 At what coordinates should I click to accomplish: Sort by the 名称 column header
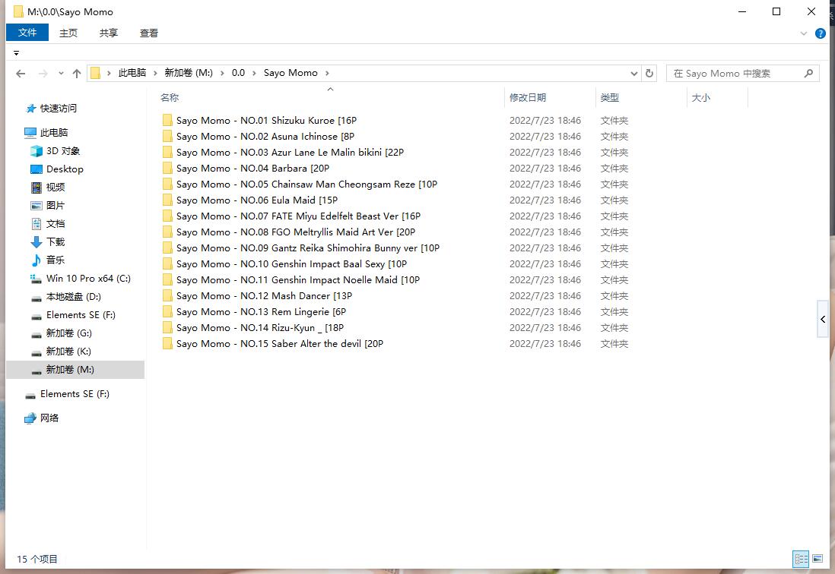click(170, 97)
